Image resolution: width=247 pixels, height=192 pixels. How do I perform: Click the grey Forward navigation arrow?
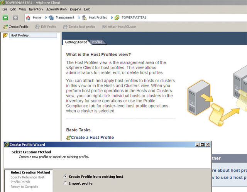pyautogui.click(x=15, y=17)
